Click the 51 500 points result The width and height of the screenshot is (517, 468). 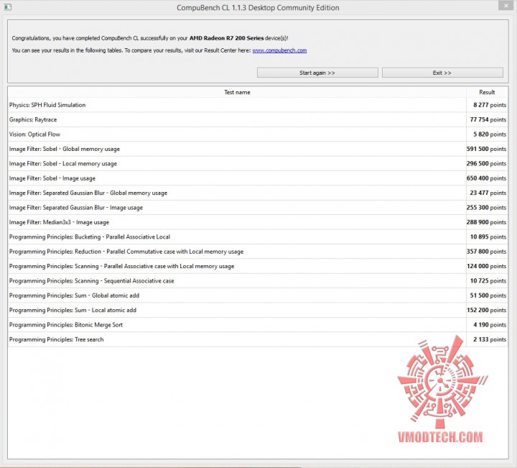488,295
